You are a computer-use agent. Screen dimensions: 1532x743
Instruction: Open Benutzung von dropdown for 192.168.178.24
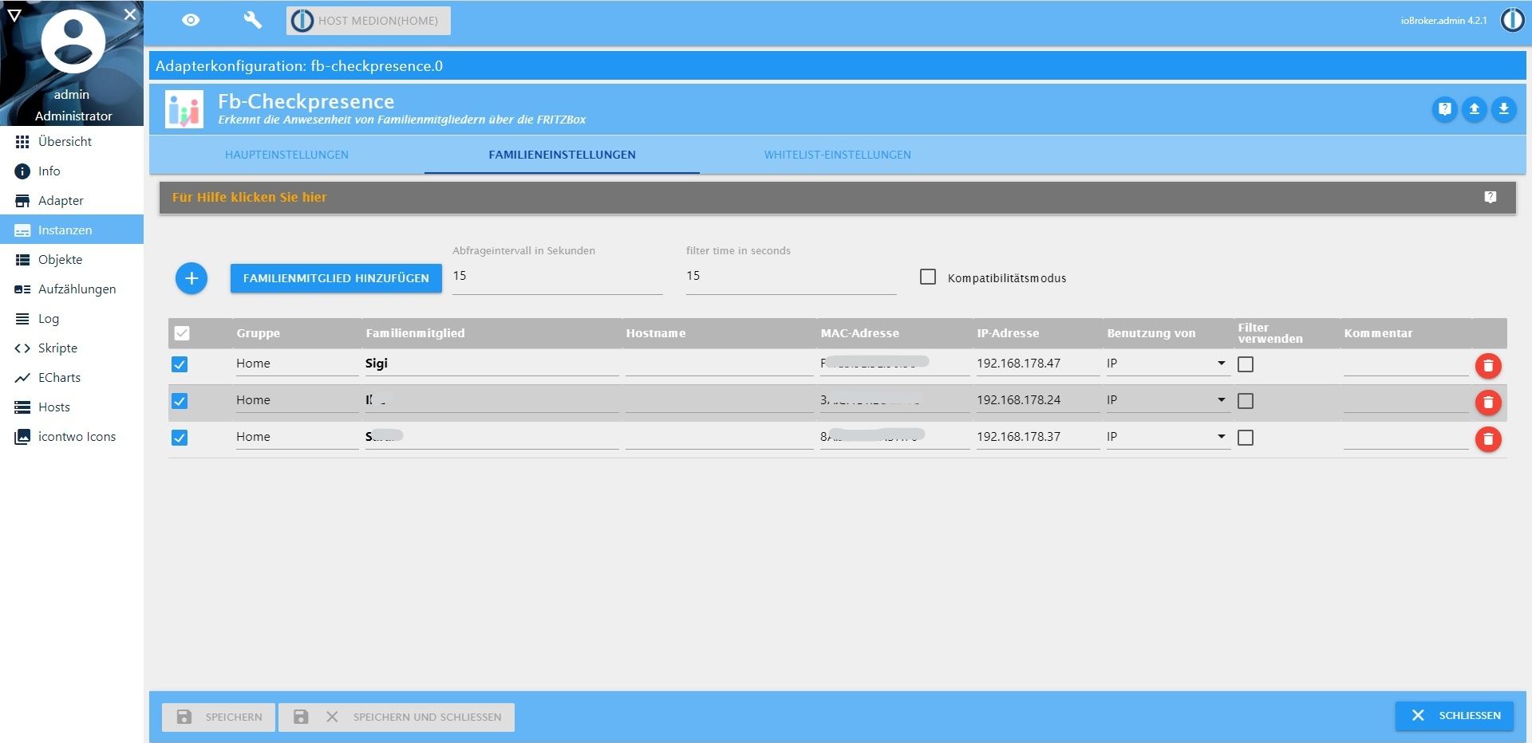[1167, 400]
